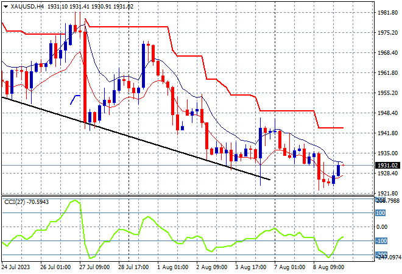Select the current price tag 1931.02
The width and height of the screenshot is (402, 274).
[x=387, y=166]
